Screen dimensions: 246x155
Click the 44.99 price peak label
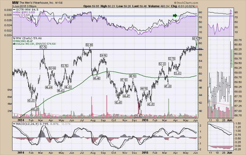coord(144,89)
